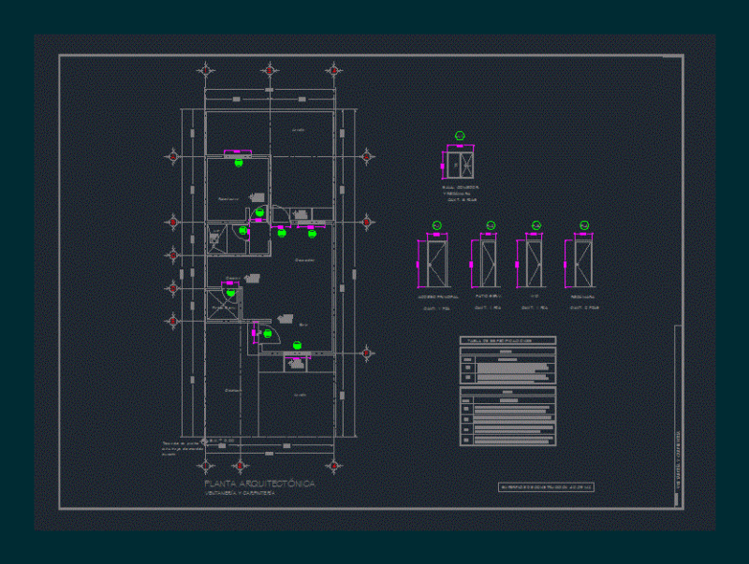749x564 pixels.
Task: Click the green tag above the window elevation
Action: pyautogui.click(x=460, y=136)
